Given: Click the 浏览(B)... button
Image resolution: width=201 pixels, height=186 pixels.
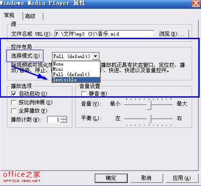Looking at the screenshot, I should [172, 34].
